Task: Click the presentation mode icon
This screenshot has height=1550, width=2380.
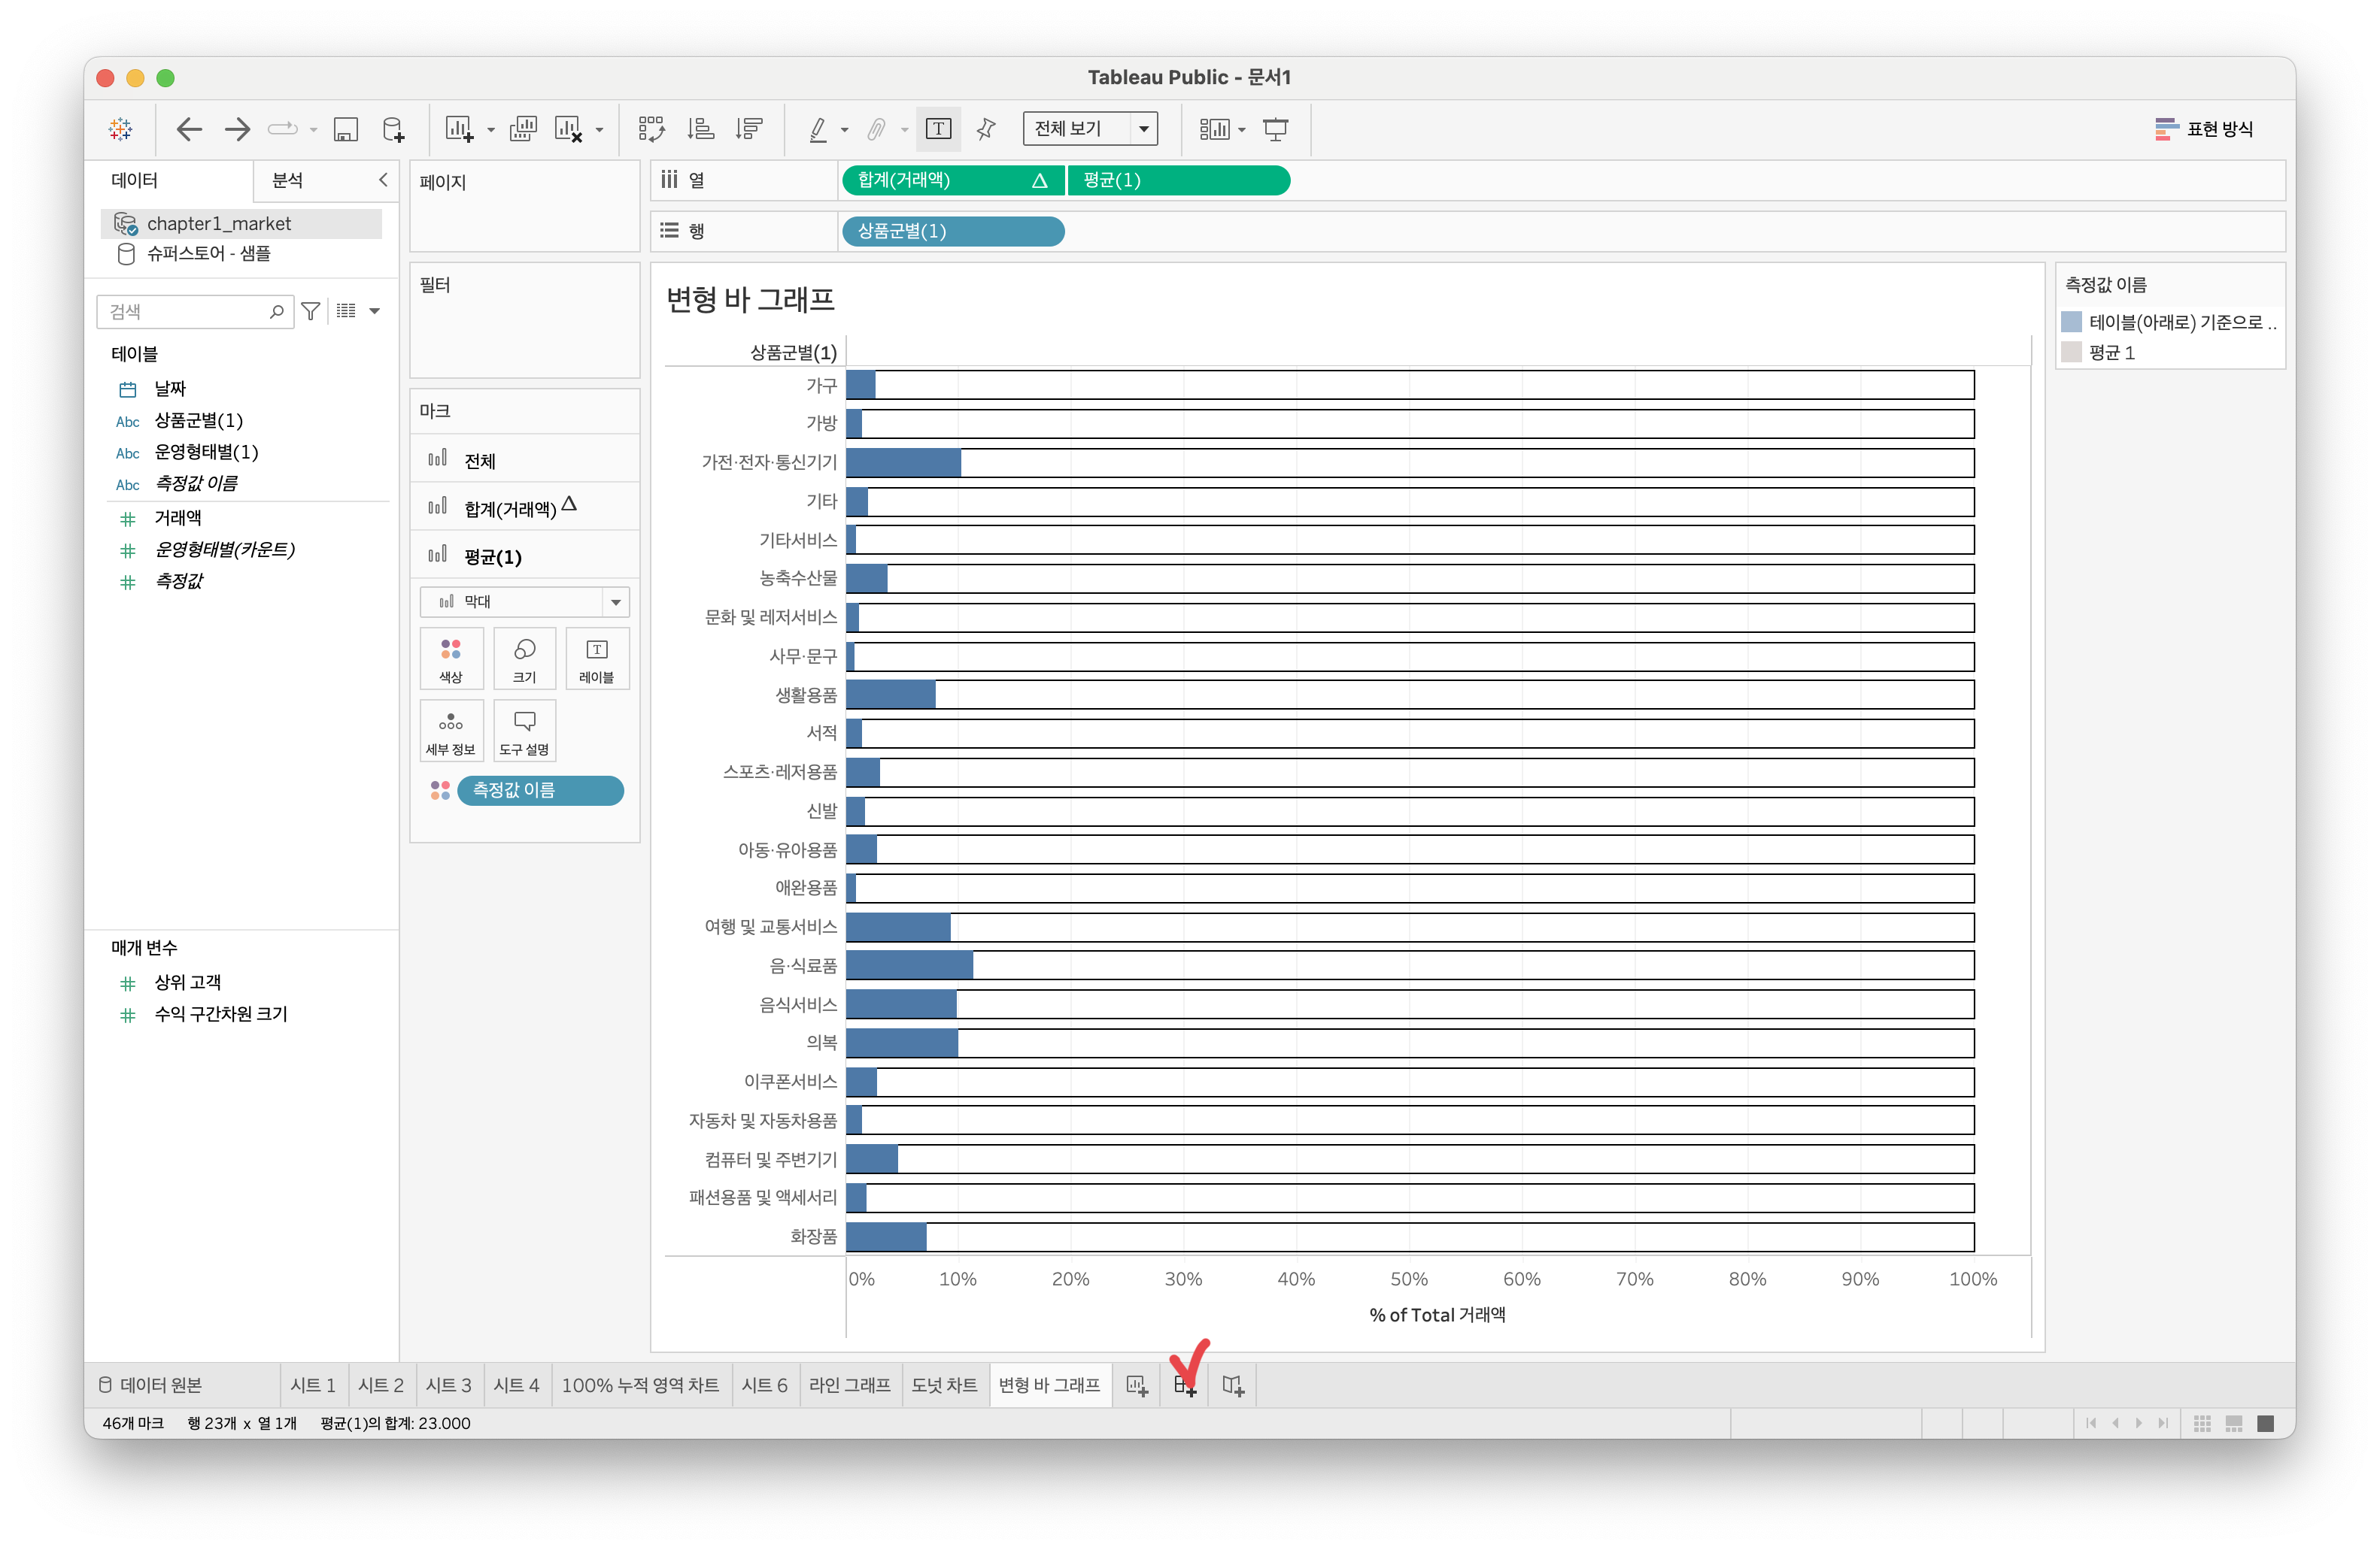Action: (x=1275, y=129)
